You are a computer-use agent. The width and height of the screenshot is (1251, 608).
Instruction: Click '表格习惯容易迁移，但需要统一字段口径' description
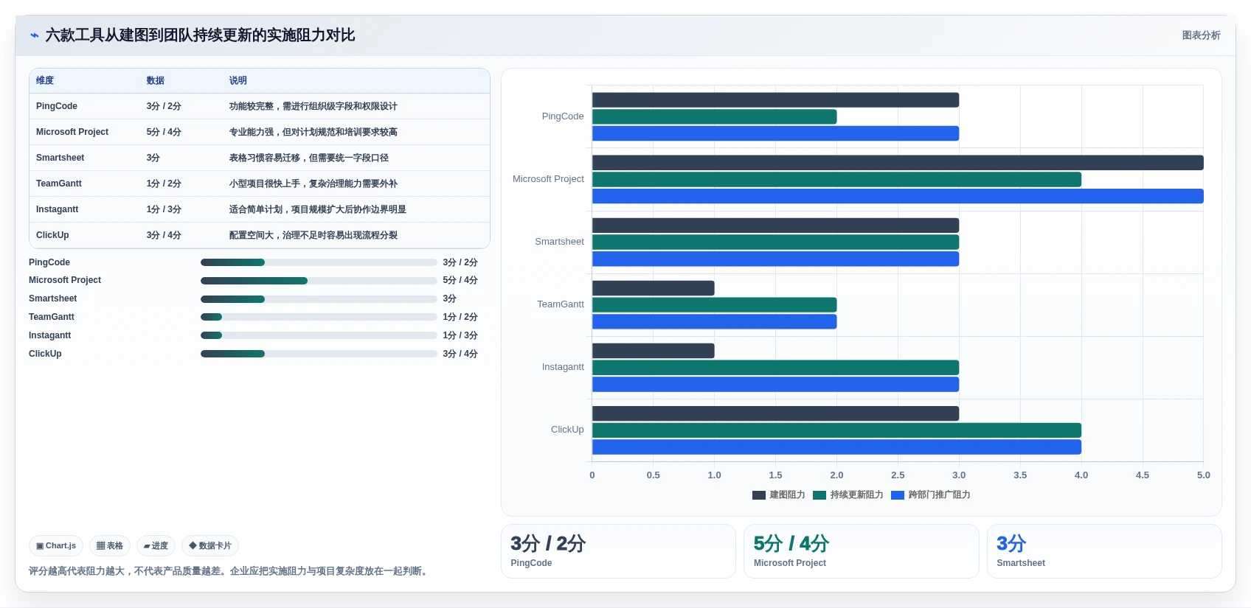(x=309, y=158)
